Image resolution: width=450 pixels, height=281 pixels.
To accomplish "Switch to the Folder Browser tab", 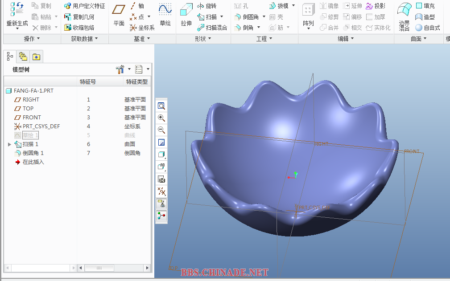I will 23,57.
